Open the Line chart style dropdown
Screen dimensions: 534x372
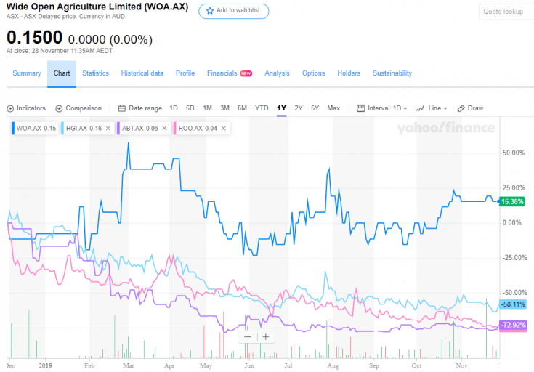coord(437,108)
